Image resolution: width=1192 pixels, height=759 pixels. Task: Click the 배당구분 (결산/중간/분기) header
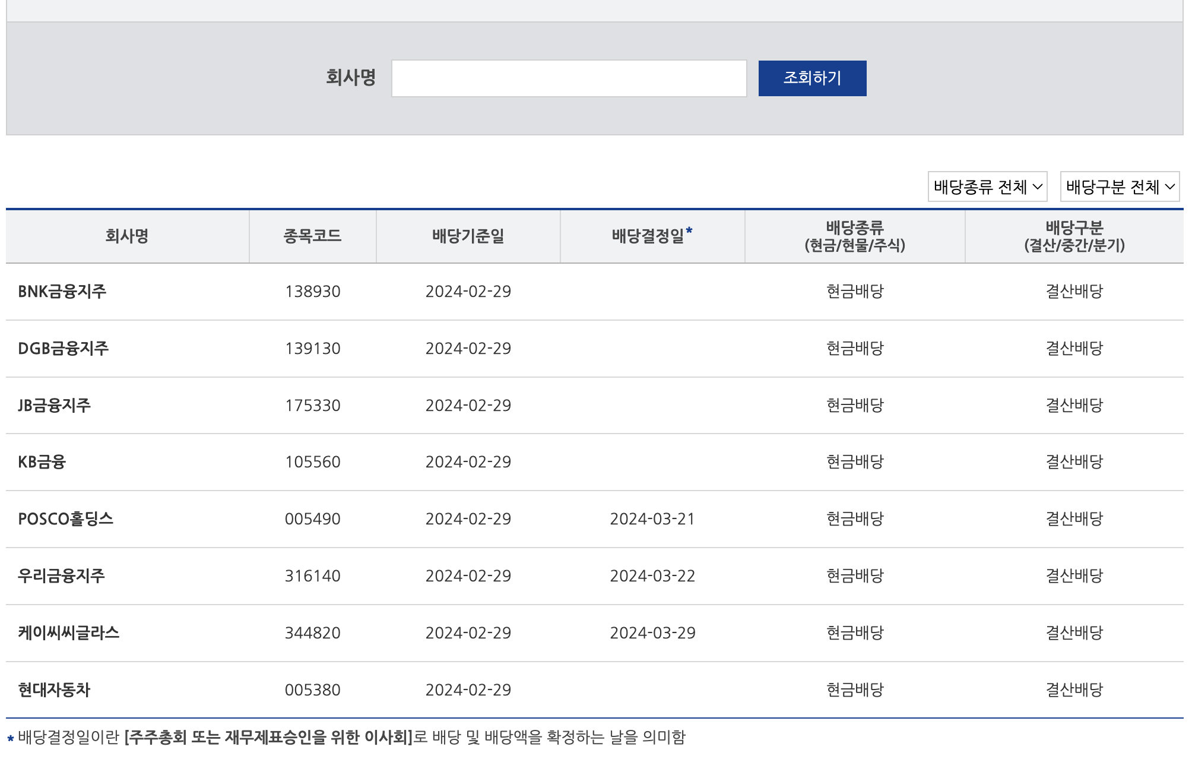(x=1074, y=236)
